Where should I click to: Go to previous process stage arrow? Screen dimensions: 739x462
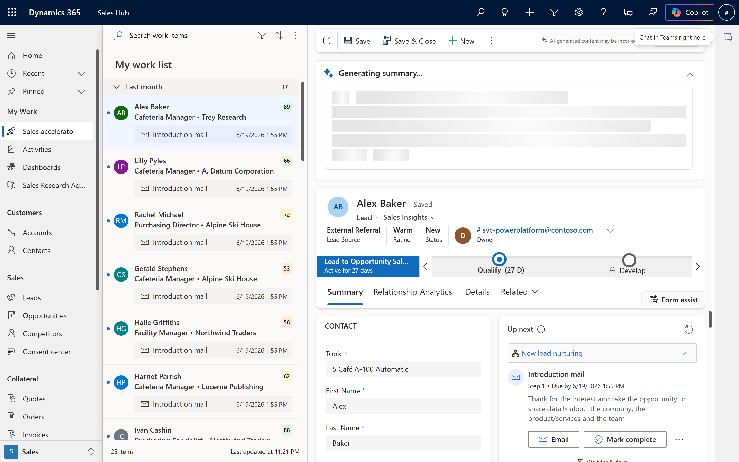pos(425,266)
